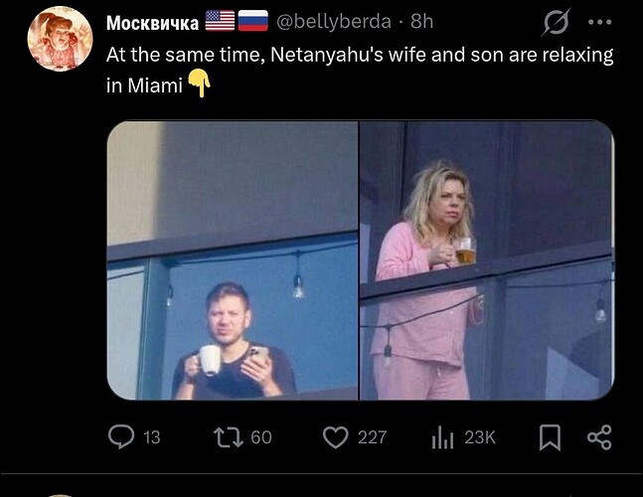Click the share icon

pyautogui.click(x=599, y=435)
